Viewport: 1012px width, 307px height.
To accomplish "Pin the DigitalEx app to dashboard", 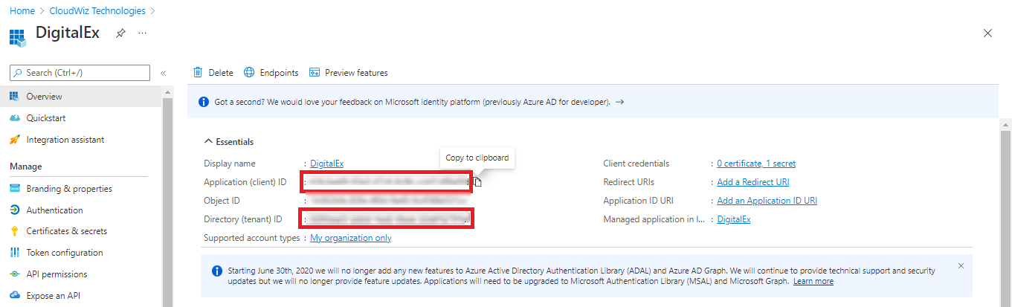I will coord(120,33).
